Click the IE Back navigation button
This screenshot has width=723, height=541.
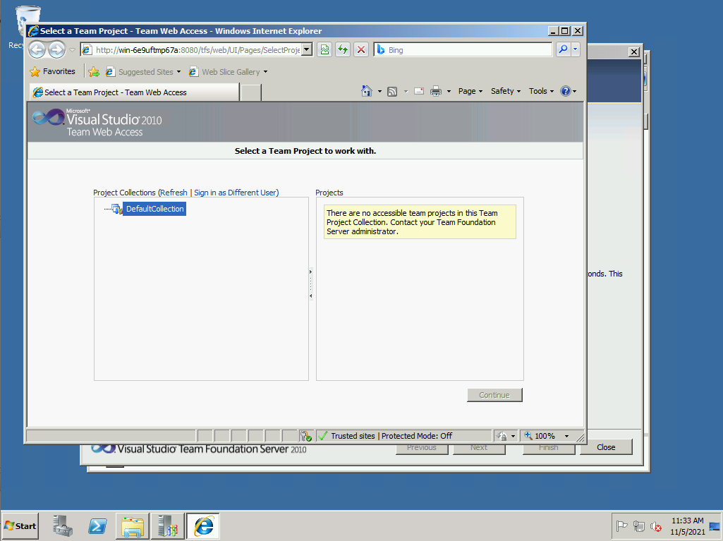(x=37, y=49)
